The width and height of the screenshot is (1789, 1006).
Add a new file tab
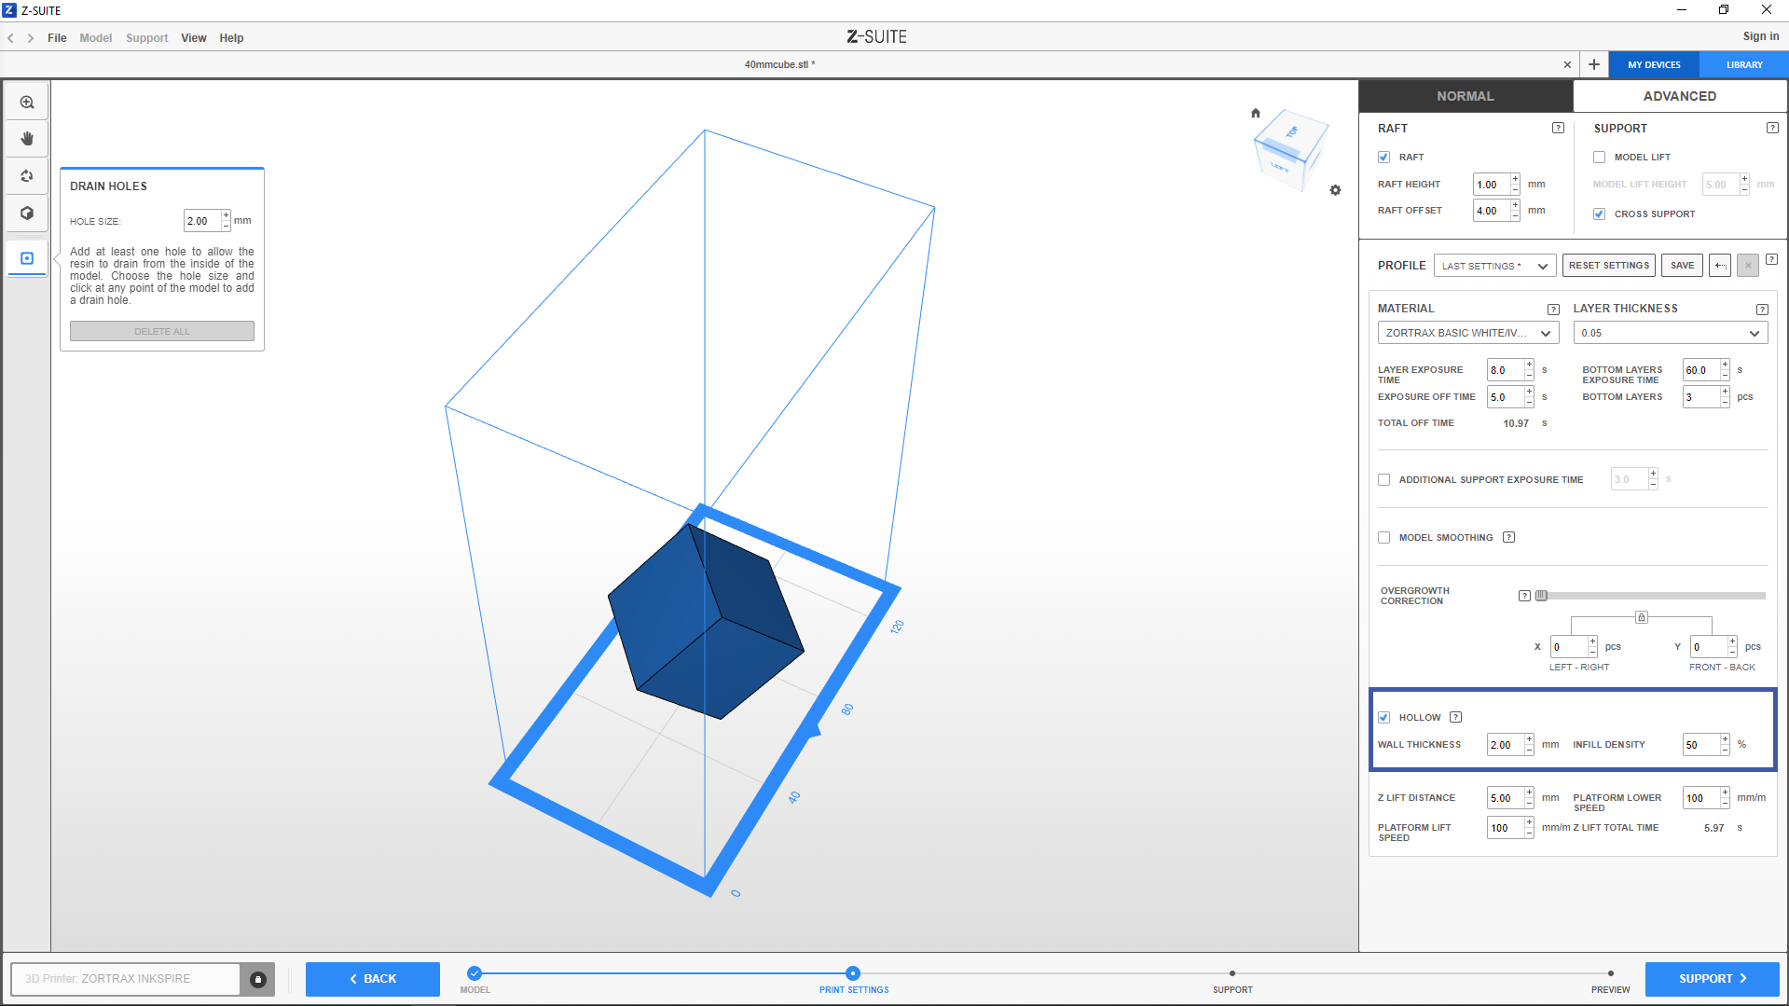(x=1594, y=64)
